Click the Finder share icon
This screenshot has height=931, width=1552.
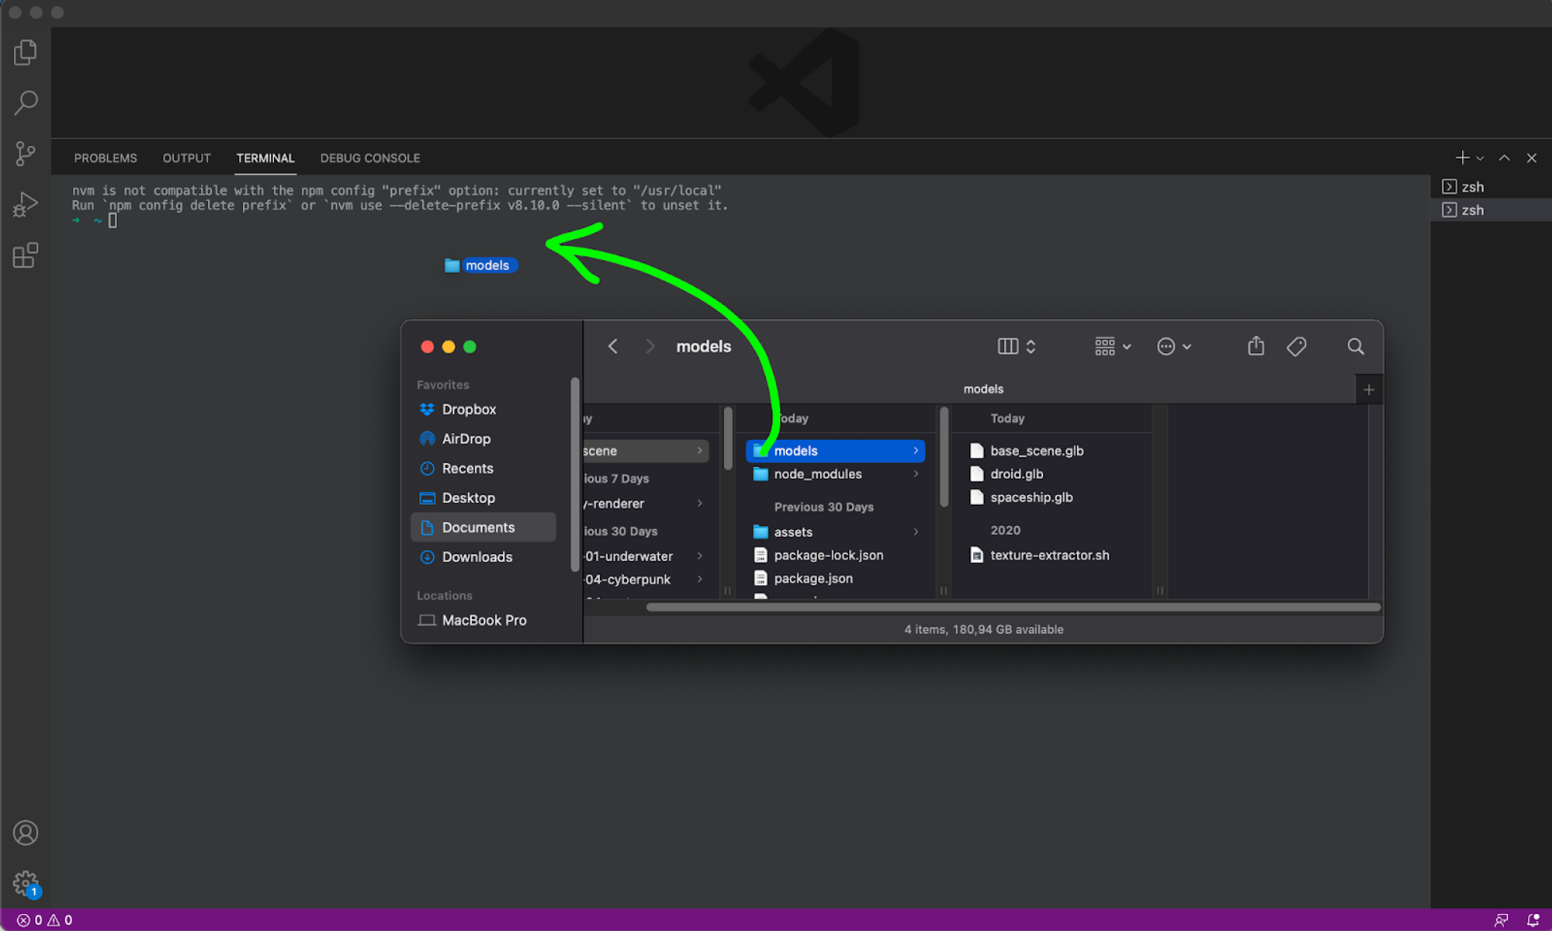[1256, 346]
